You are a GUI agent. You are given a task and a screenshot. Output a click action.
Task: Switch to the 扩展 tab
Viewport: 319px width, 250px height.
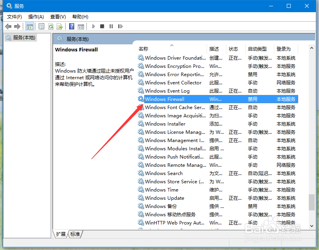60,234
